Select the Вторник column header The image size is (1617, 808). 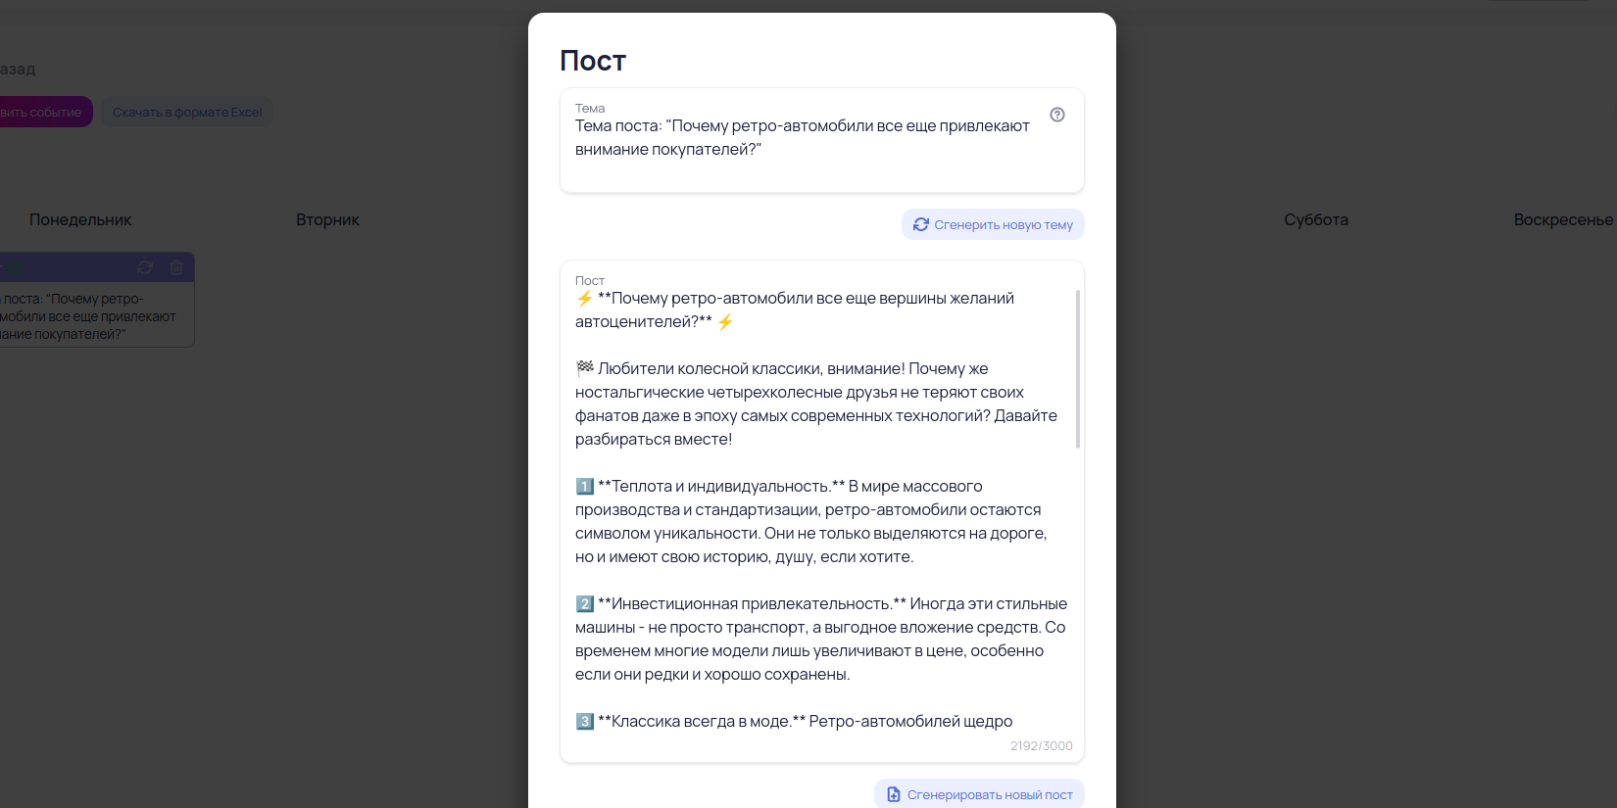pos(327,220)
